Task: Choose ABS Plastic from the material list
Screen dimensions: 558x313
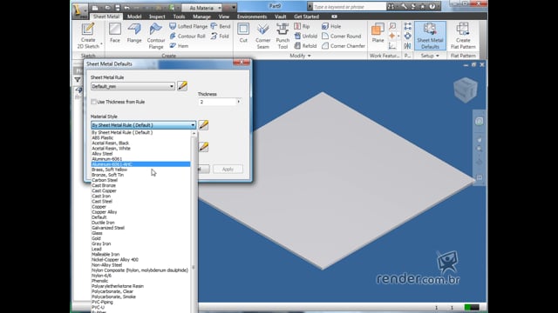Action: point(103,137)
